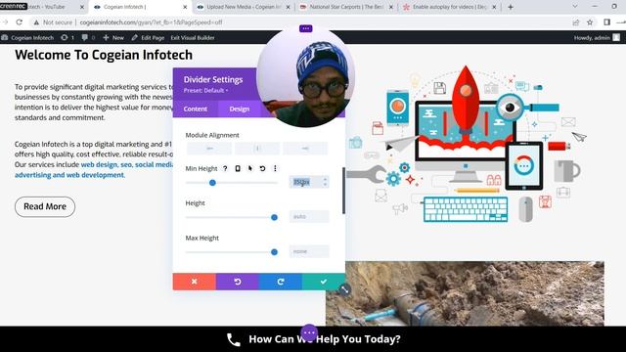The image size is (626, 352).
Task: Click the Welcome To Cogeian Infotech heading
Action: click(104, 55)
